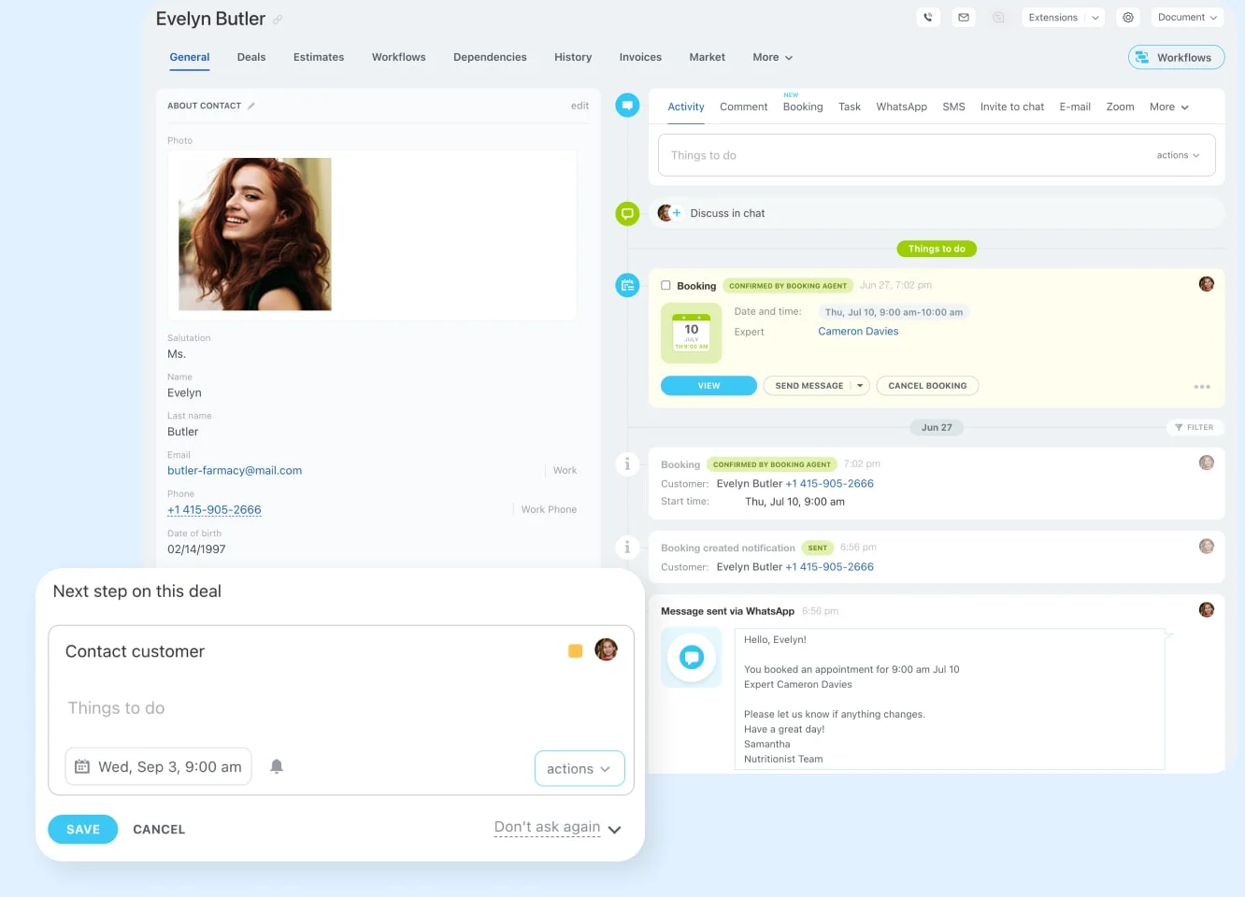
Task: Expand the Document dropdown in the header
Action: [1187, 17]
